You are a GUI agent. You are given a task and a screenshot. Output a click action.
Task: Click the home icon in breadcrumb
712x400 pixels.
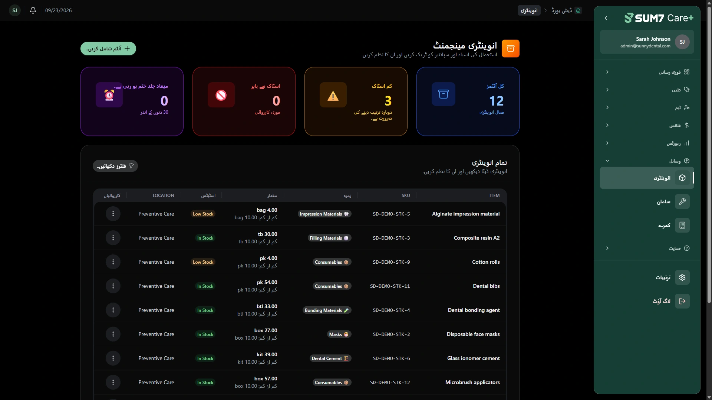click(x=578, y=10)
